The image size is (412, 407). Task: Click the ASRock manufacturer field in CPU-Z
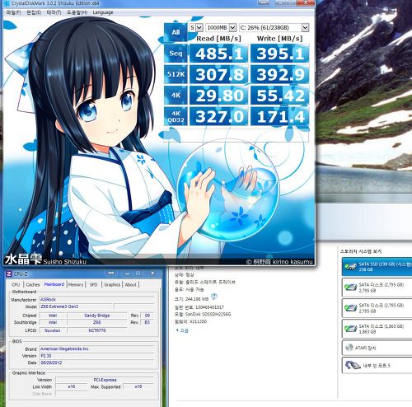coord(96,299)
